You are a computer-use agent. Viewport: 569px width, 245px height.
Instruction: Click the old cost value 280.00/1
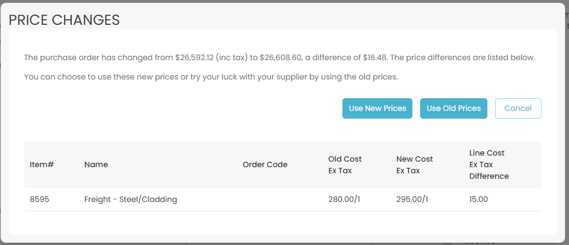click(x=344, y=199)
